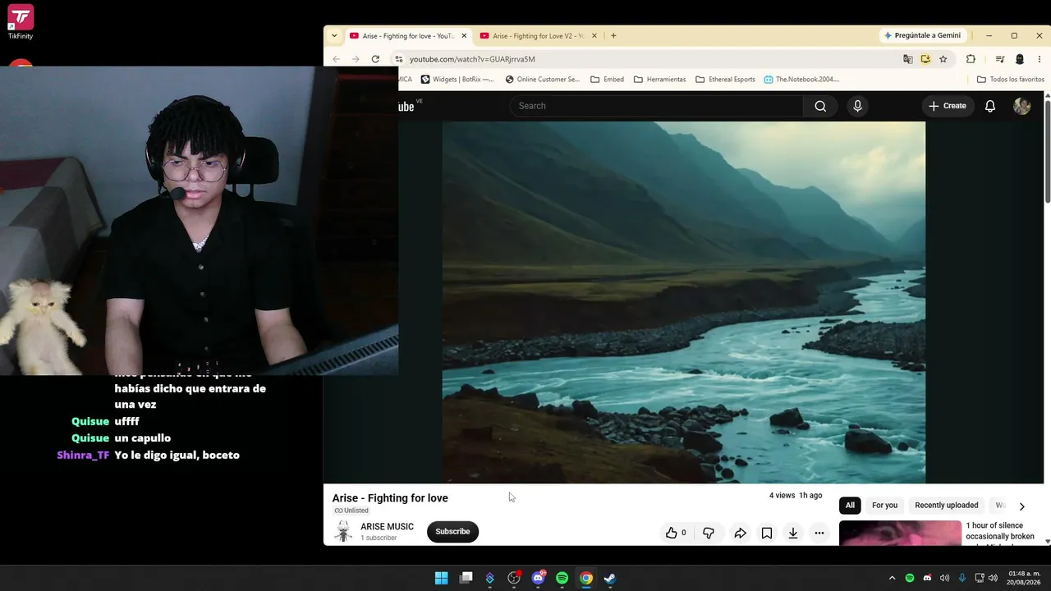Select the 'For you' filter chip
The image size is (1051, 591).
[x=884, y=505]
